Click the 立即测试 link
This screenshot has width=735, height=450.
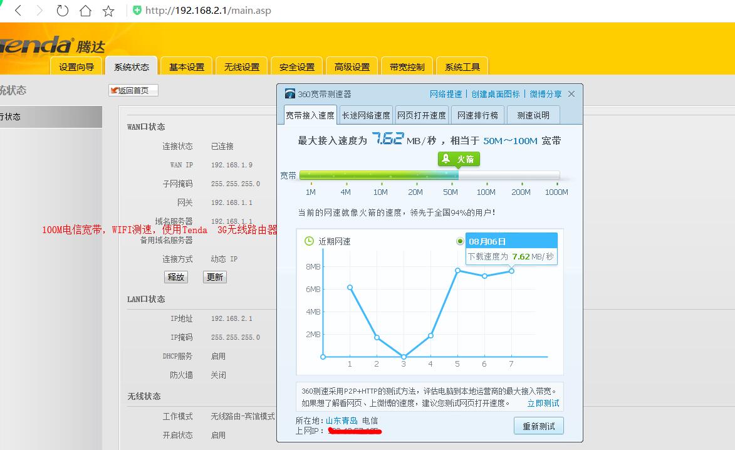pos(543,403)
